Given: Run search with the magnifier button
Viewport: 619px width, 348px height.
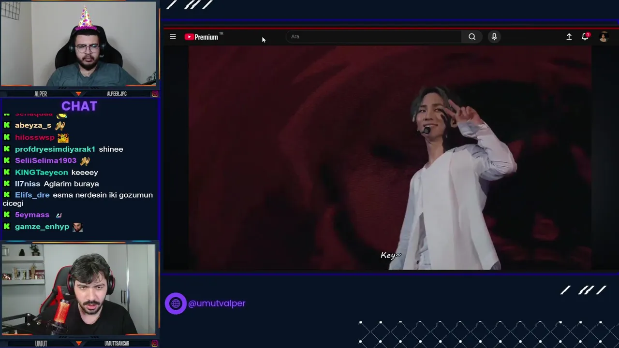Looking at the screenshot, I should [x=472, y=37].
